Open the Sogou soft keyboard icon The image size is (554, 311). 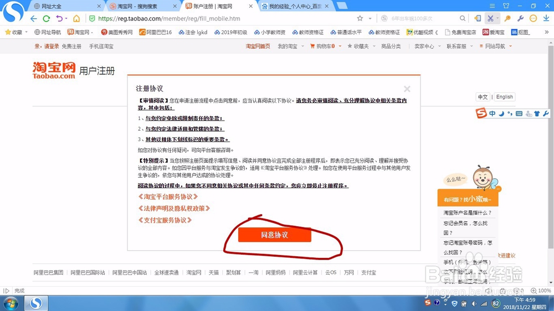(519, 113)
